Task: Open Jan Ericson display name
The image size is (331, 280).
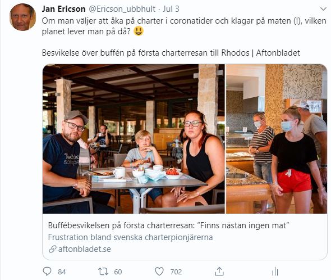Action: [63, 9]
